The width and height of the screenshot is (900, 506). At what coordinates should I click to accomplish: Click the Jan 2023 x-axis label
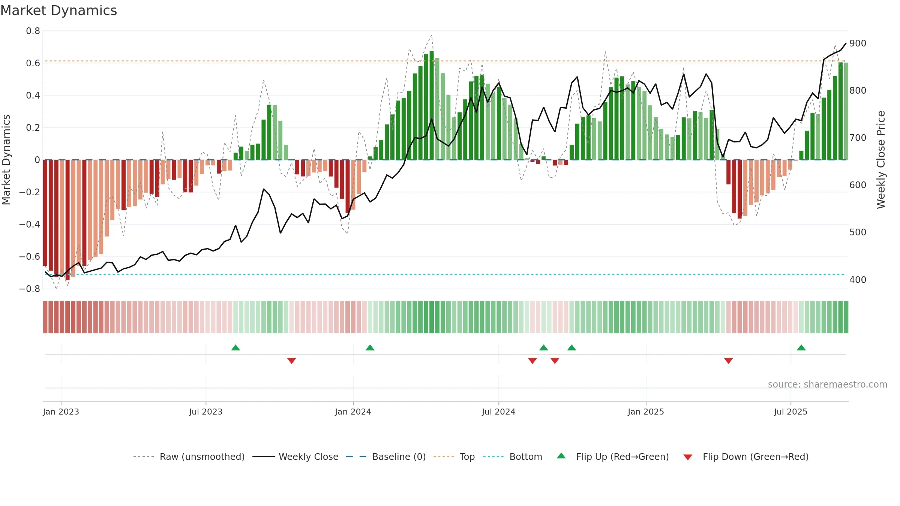(61, 412)
